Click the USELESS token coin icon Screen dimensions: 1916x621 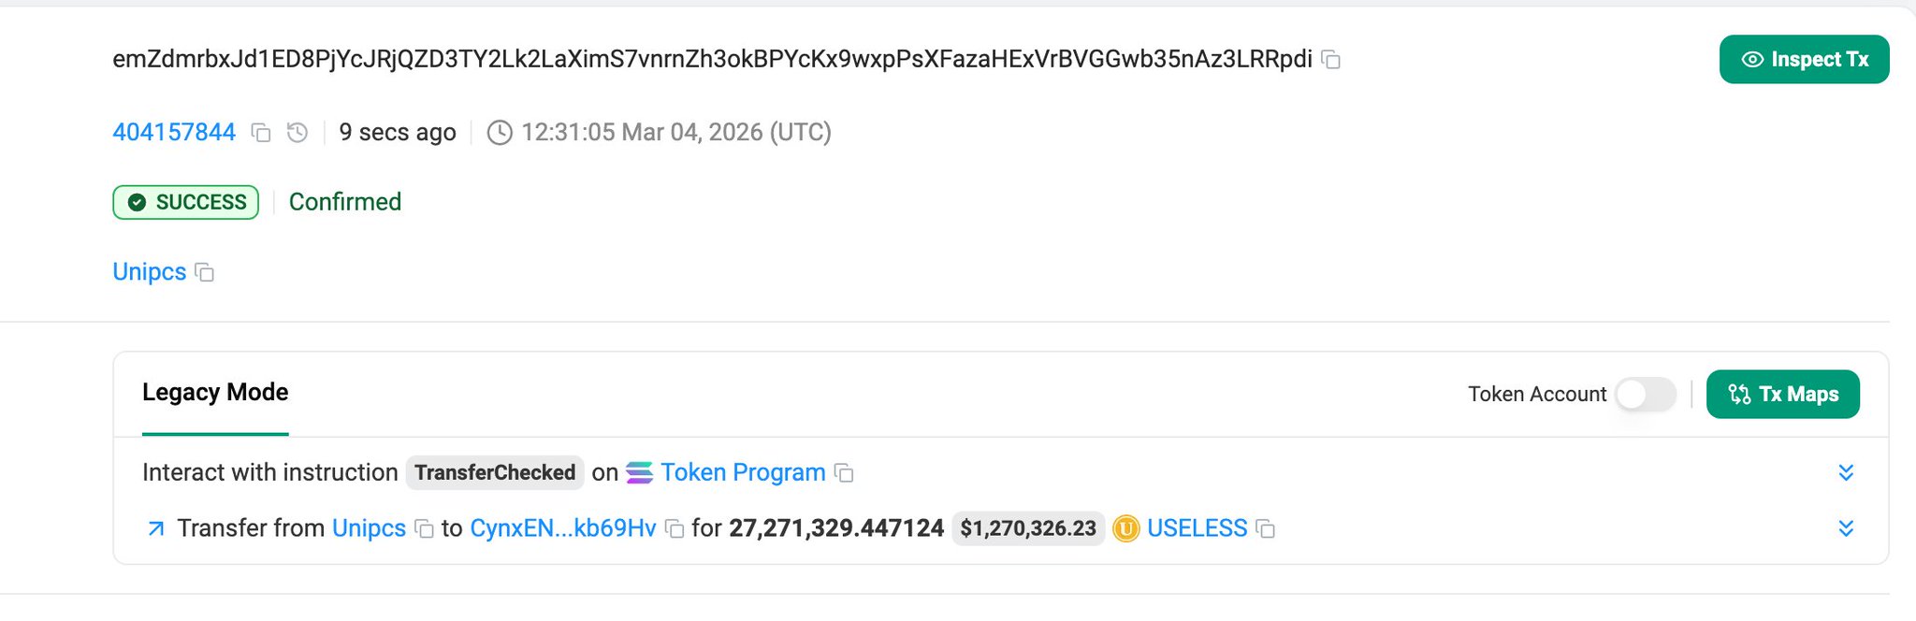pos(1125,529)
